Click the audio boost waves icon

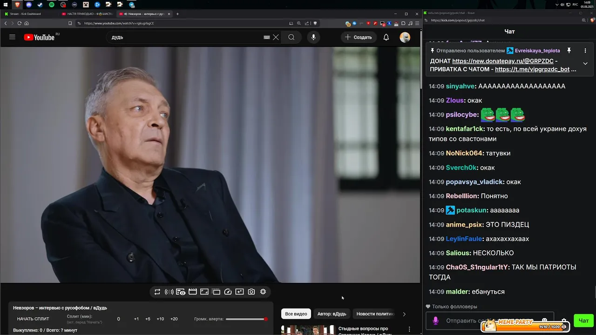[169, 292]
